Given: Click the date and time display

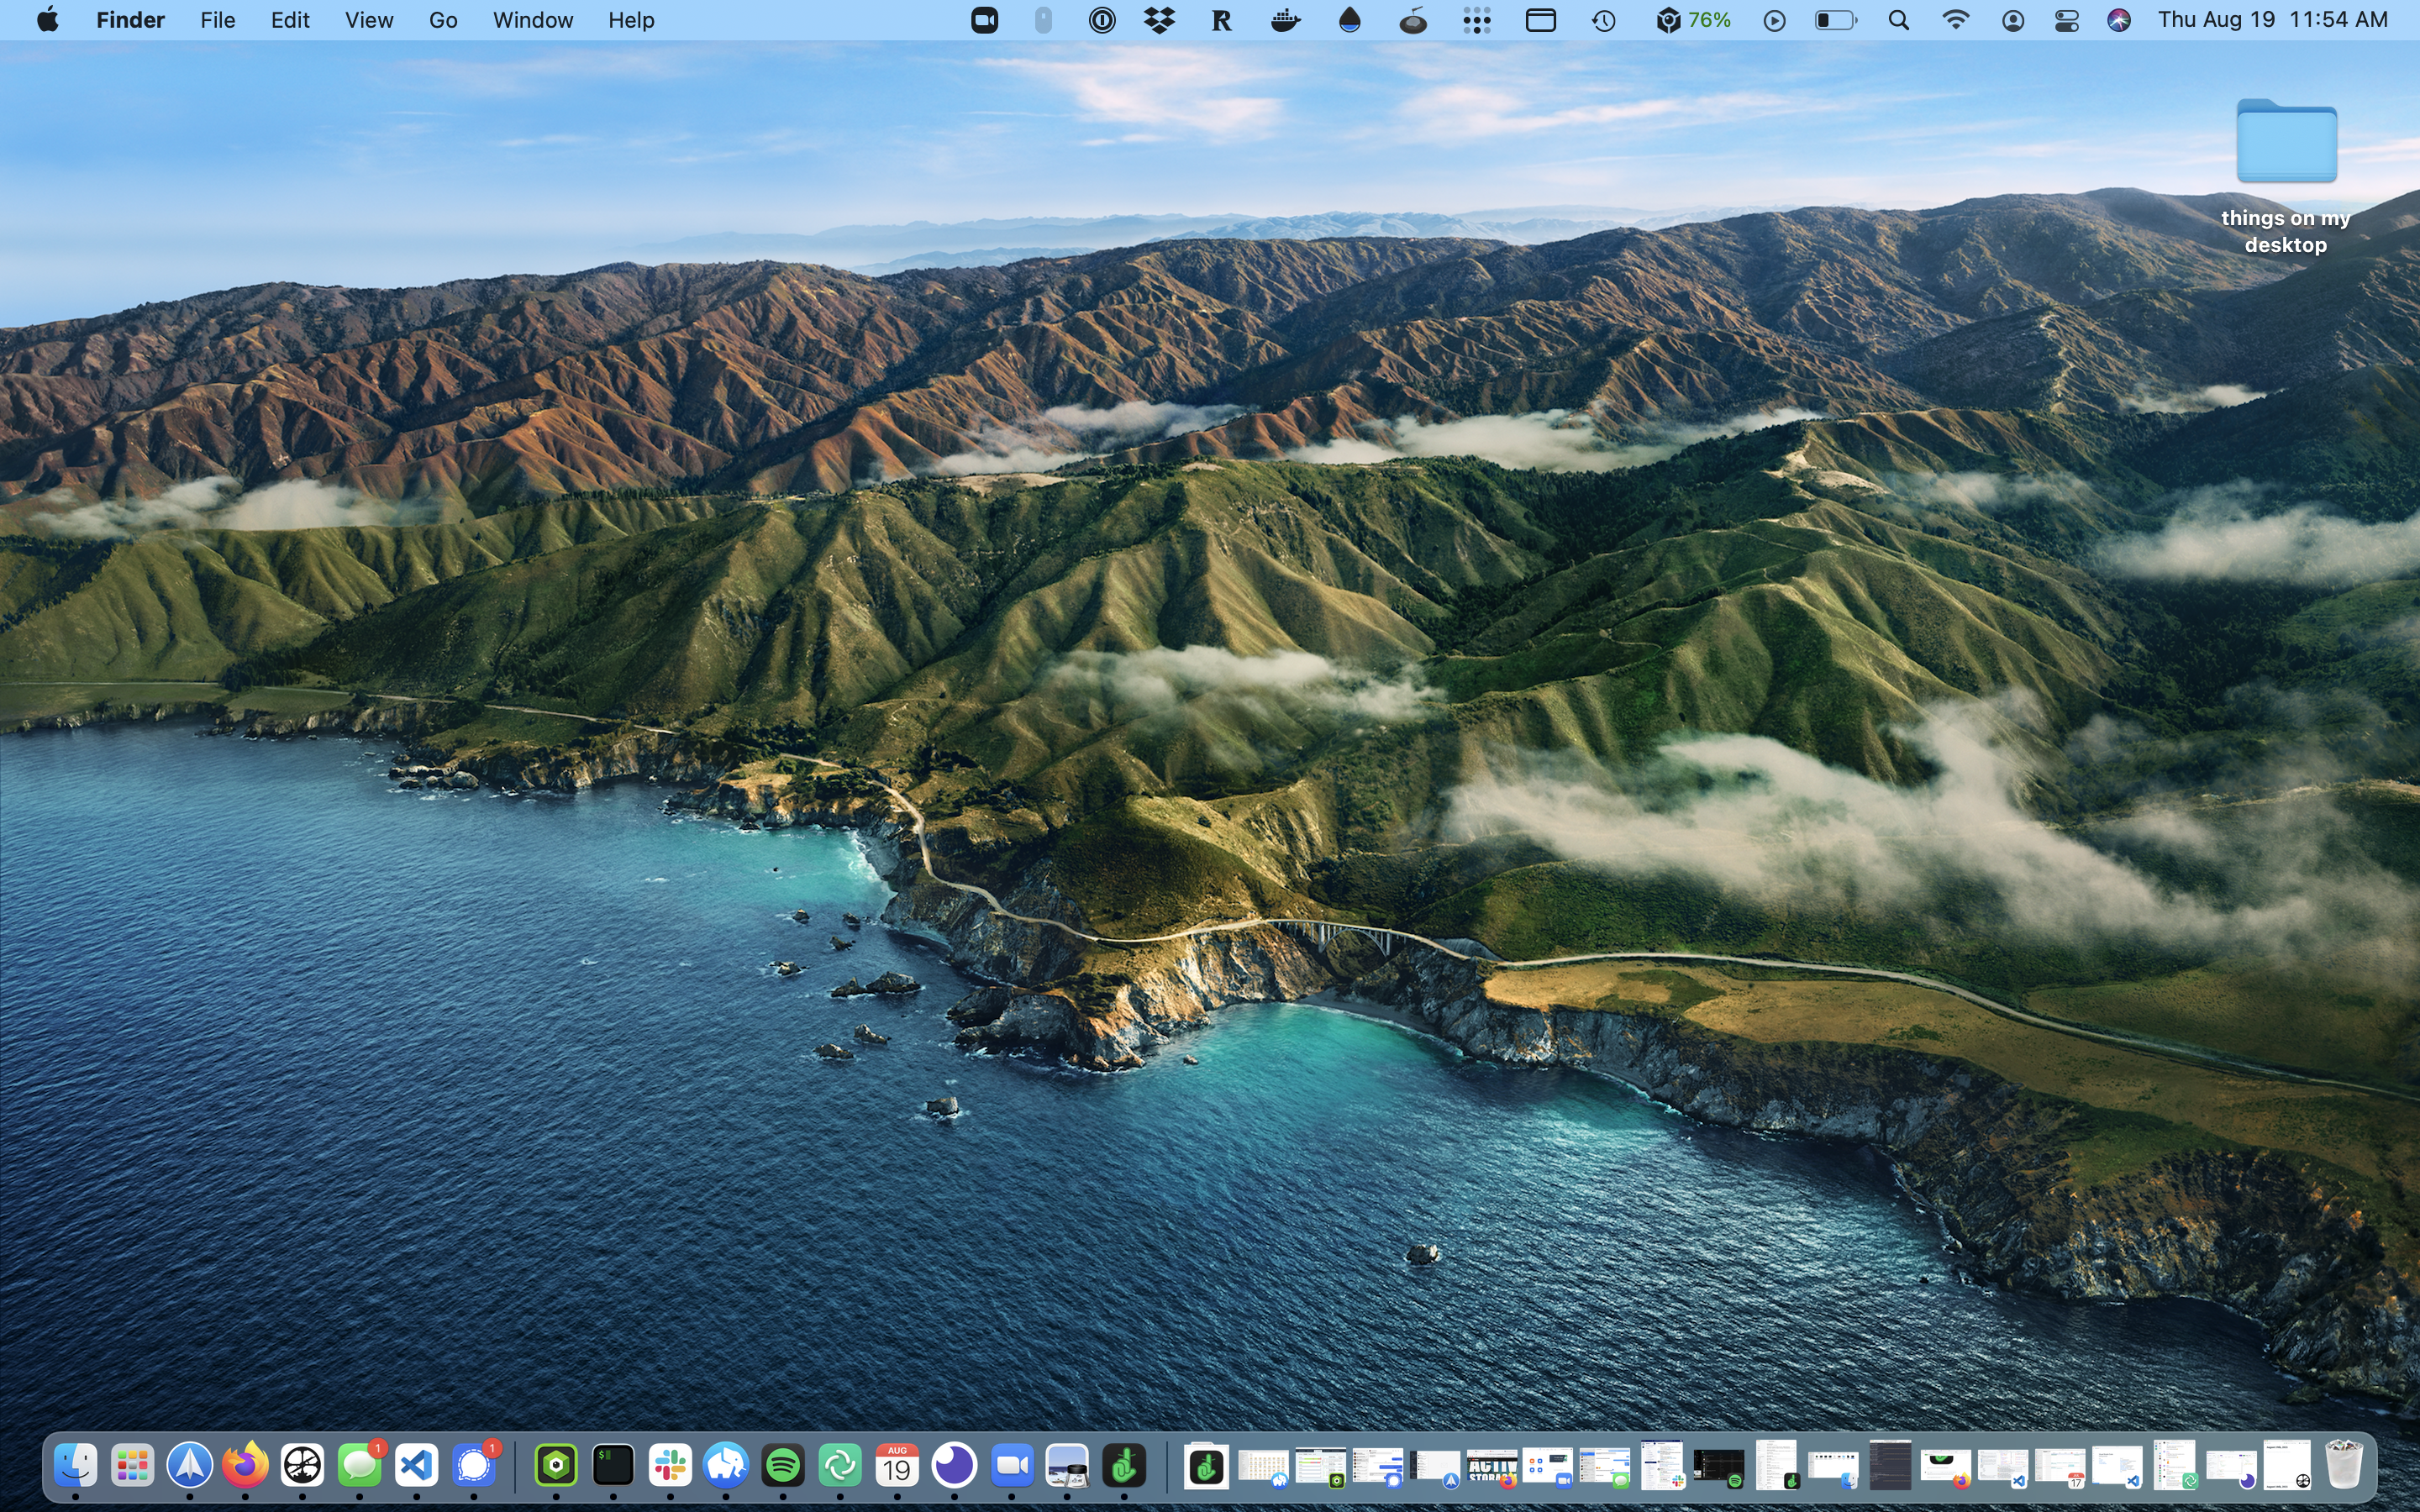Looking at the screenshot, I should point(2272,20).
